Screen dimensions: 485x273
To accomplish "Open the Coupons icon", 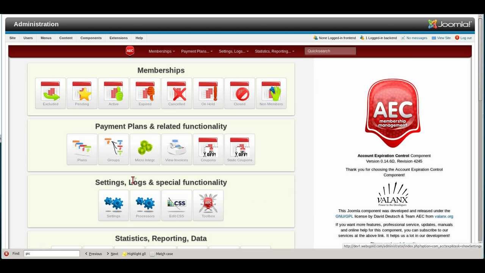I will tap(208, 149).
